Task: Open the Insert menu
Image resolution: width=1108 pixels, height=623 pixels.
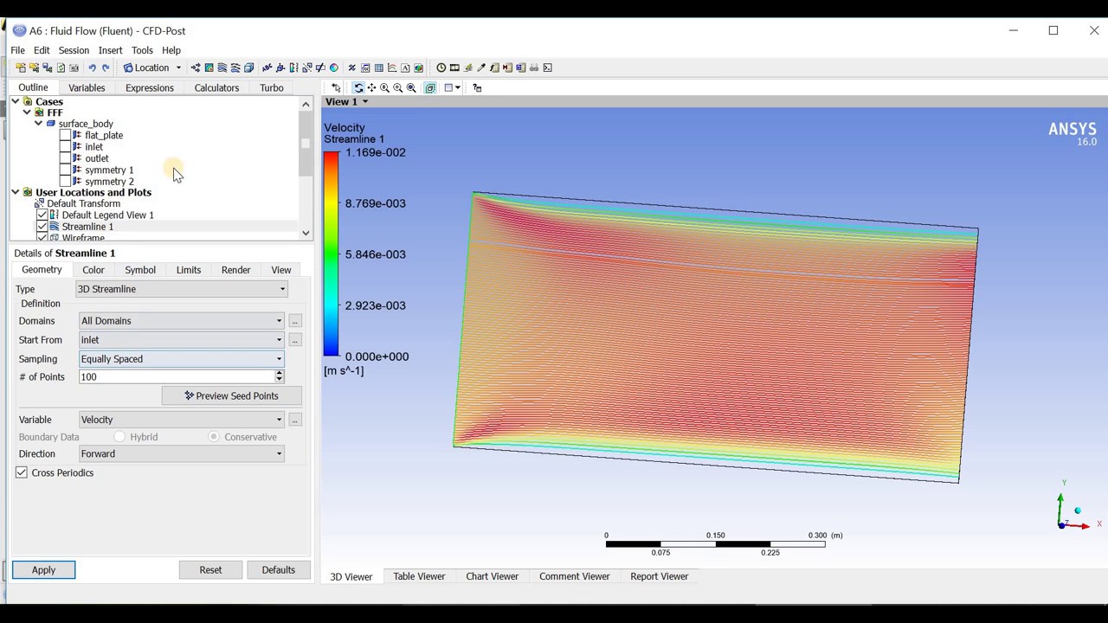Action: 110,50
